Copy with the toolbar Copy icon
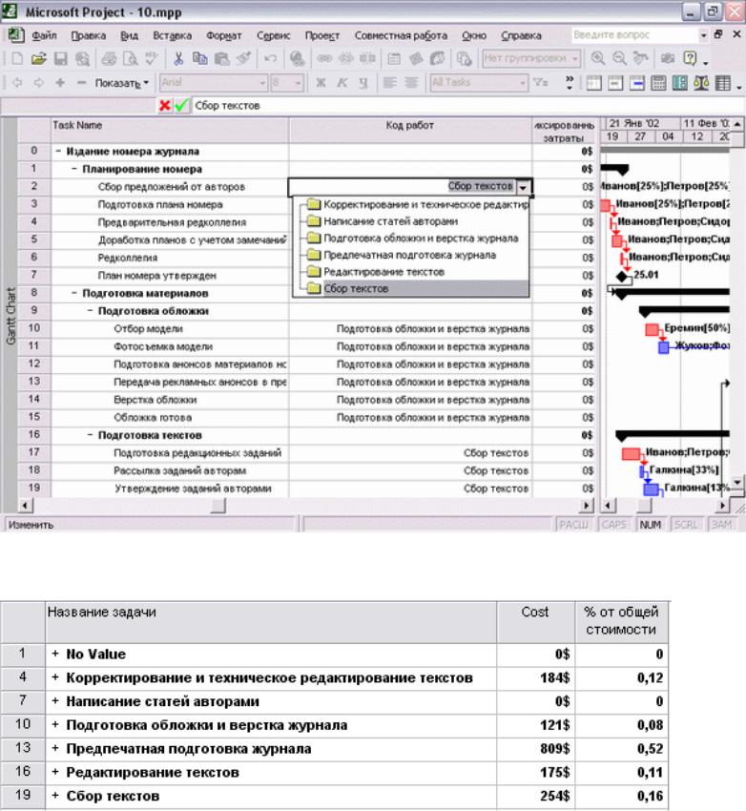Viewport: 746px width, 811px height. (199, 59)
